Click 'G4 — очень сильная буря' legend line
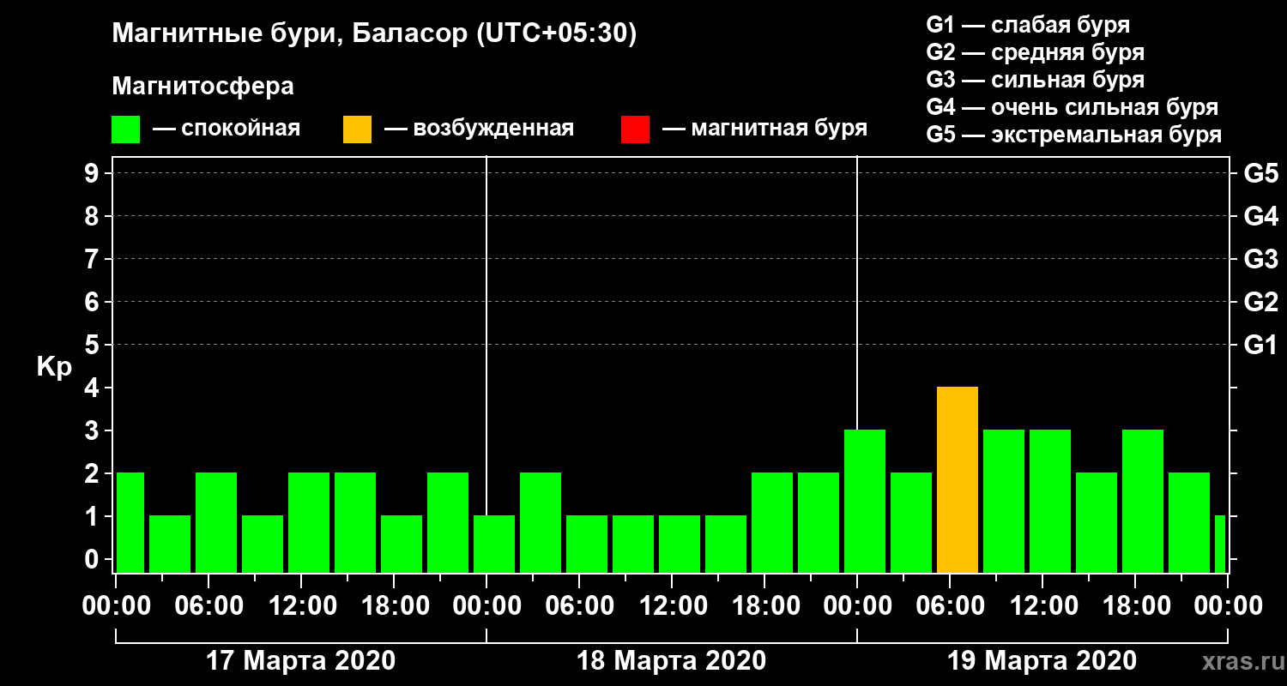The height and width of the screenshot is (686, 1287). (x=1072, y=107)
